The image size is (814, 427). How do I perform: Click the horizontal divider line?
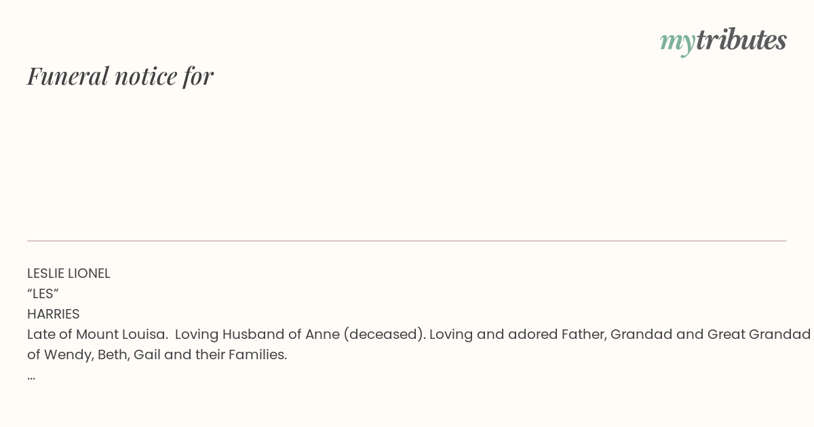(x=407, y=241)
